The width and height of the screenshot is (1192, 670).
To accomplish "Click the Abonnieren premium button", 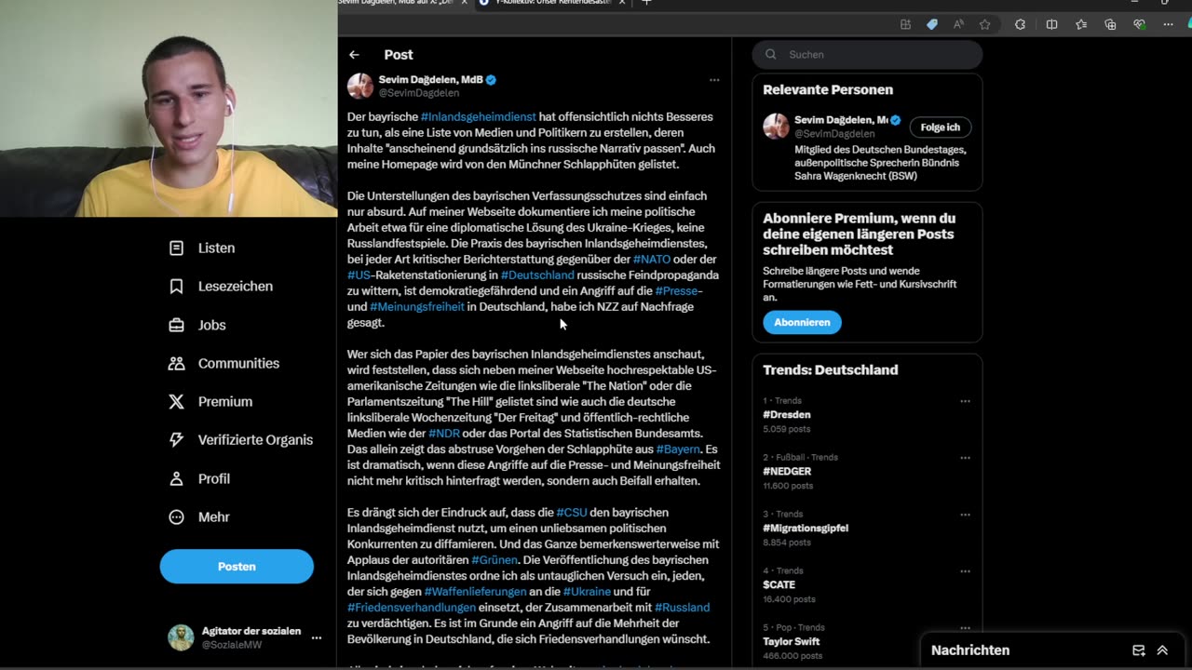I will tap(802, 322).
